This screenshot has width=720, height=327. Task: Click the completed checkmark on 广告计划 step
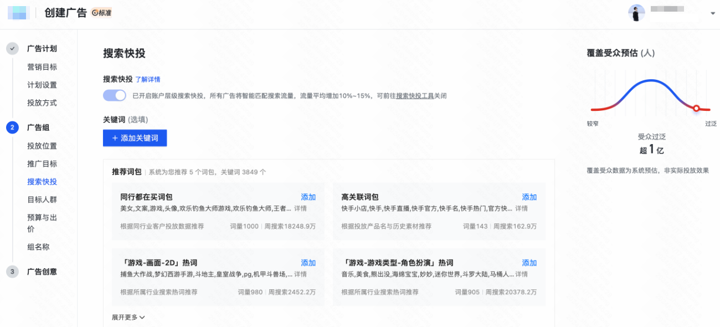click(12, 48)
